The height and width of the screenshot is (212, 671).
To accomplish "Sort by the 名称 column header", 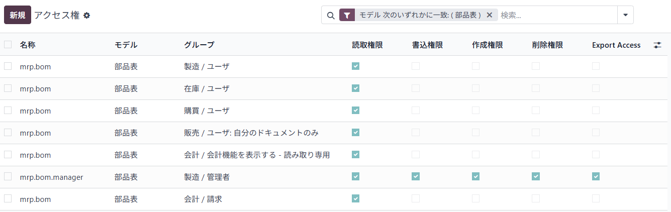I will click(28, 45).
